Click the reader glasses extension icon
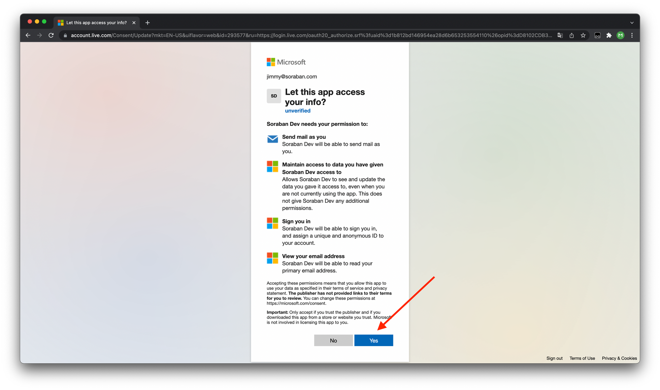660x390 pixels. coord(597,35)
